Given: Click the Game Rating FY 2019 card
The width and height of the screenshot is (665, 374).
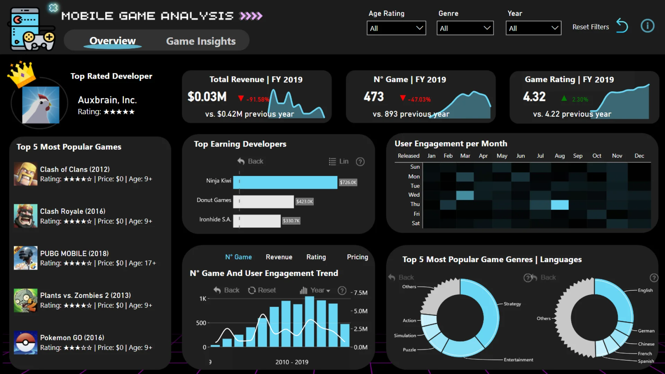Looking at the screenshot, I should 584,97.
